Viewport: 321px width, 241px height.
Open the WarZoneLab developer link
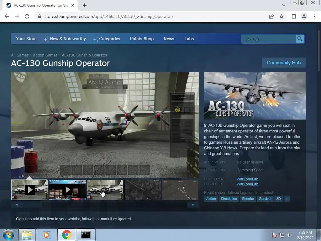(x=247, y=179)
